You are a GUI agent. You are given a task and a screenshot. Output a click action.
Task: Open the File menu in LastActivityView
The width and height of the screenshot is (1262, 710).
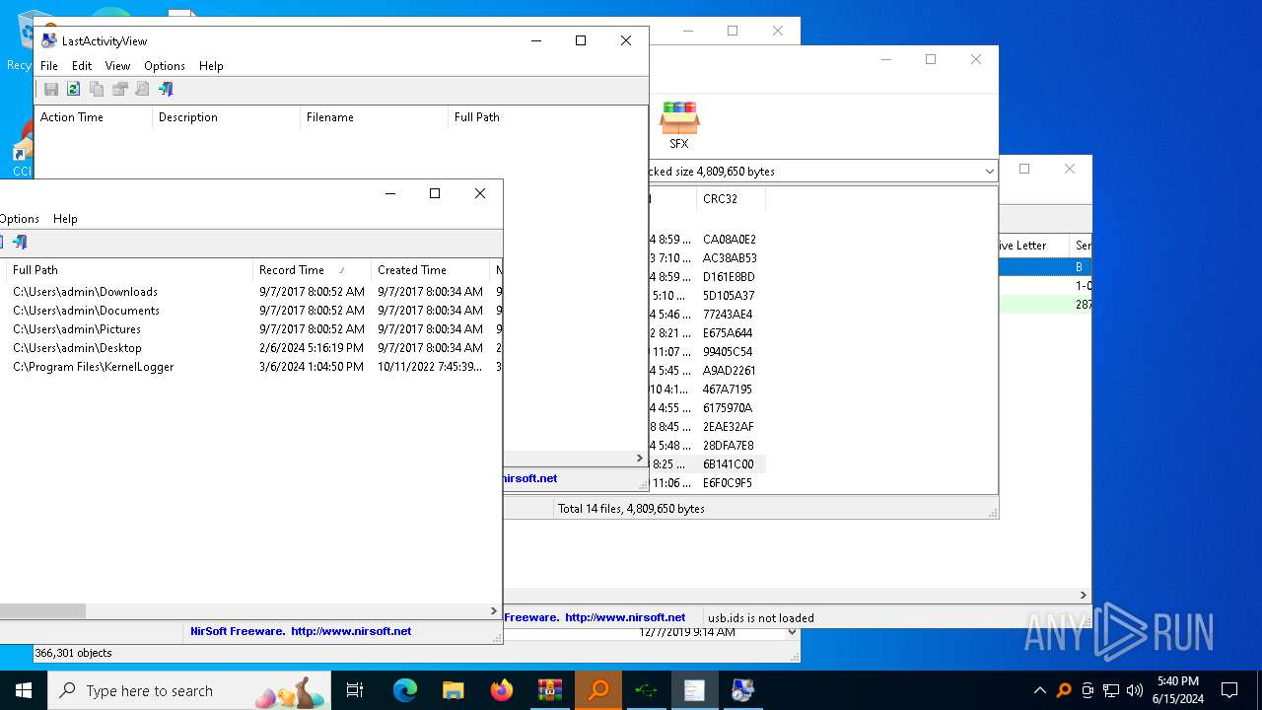tap(49, 66)
